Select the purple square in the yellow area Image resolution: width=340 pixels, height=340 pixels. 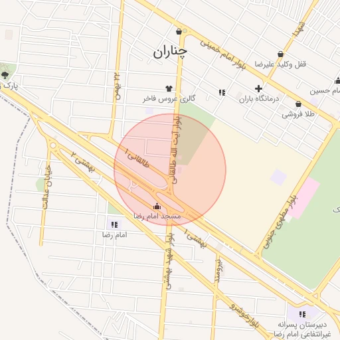(x=278, y=177)
